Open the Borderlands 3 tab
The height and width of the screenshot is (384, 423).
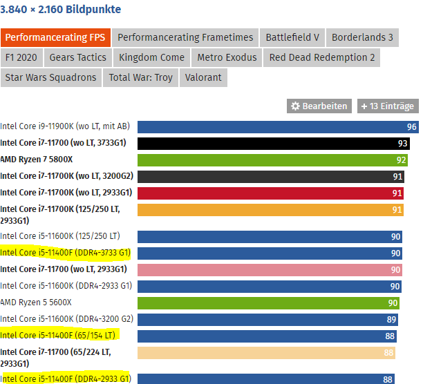click(x=362, y=37)
